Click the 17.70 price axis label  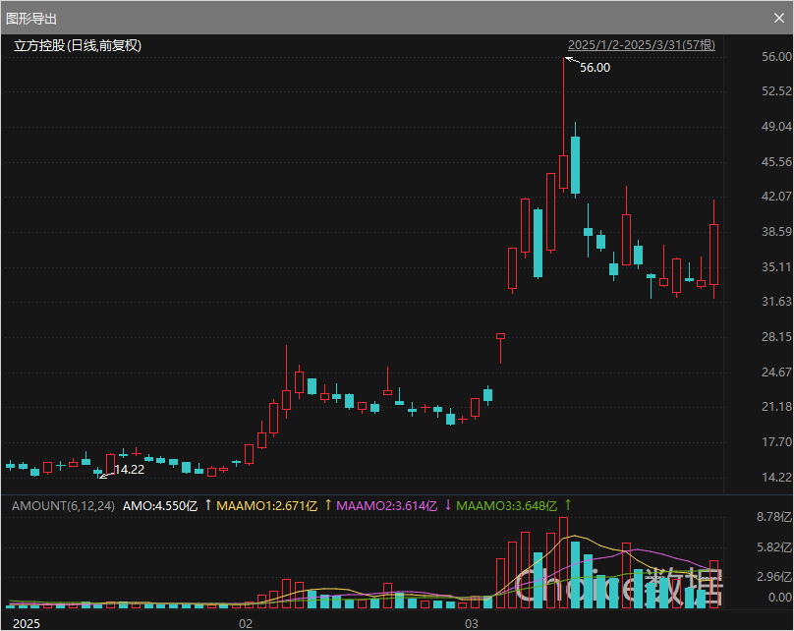pyautogui.click(x=776, y=442)
